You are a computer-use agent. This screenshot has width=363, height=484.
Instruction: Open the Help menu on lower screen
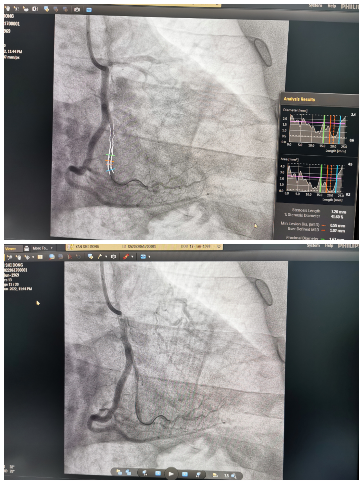[329, 246]
